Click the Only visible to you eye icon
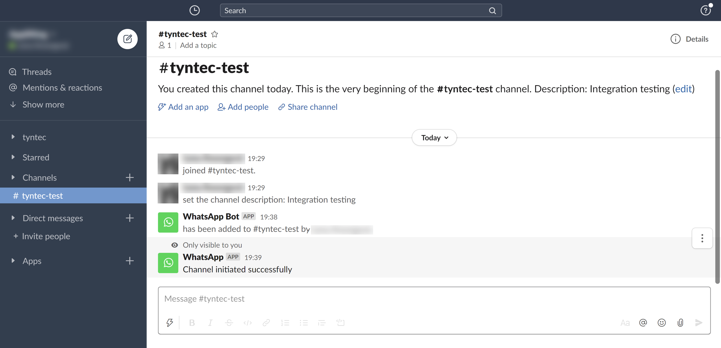The height and width of the screenshot is (348, 721). point(174,245)
